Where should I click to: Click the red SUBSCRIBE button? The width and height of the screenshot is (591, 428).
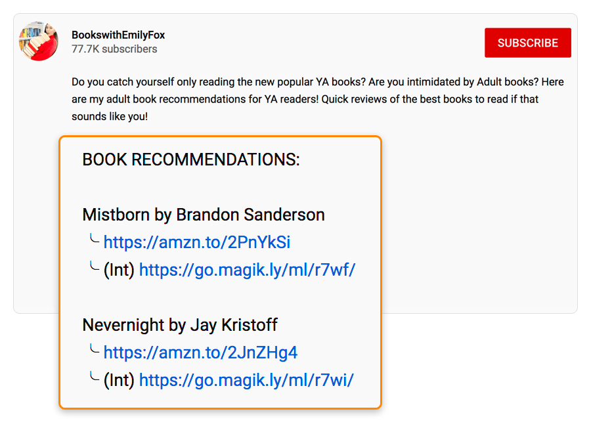pos(527,43)
